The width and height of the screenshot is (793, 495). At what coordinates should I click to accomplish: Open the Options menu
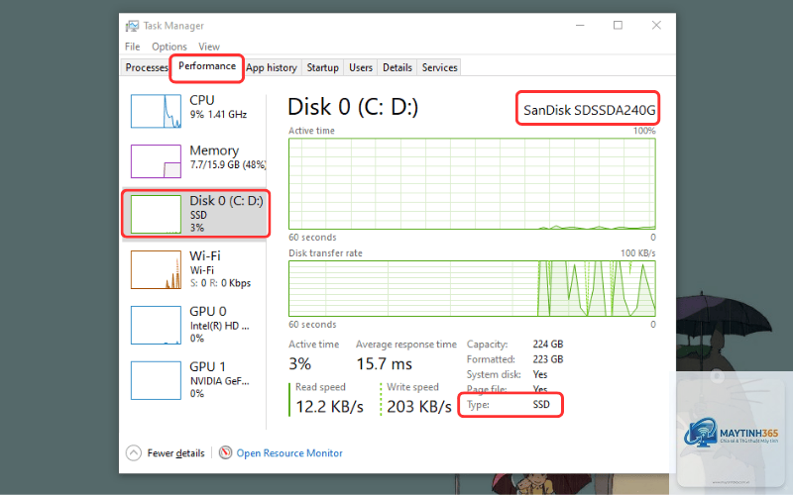170,47
